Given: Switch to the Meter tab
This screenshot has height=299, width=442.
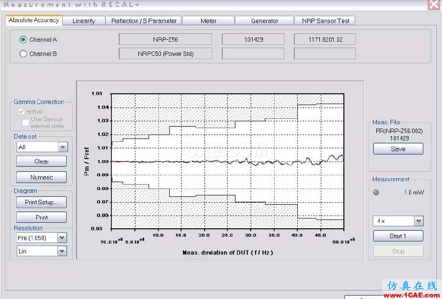Looking at the screenshot, I should coord(208,21).
